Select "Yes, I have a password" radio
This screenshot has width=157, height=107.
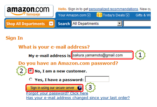(31, 79)
